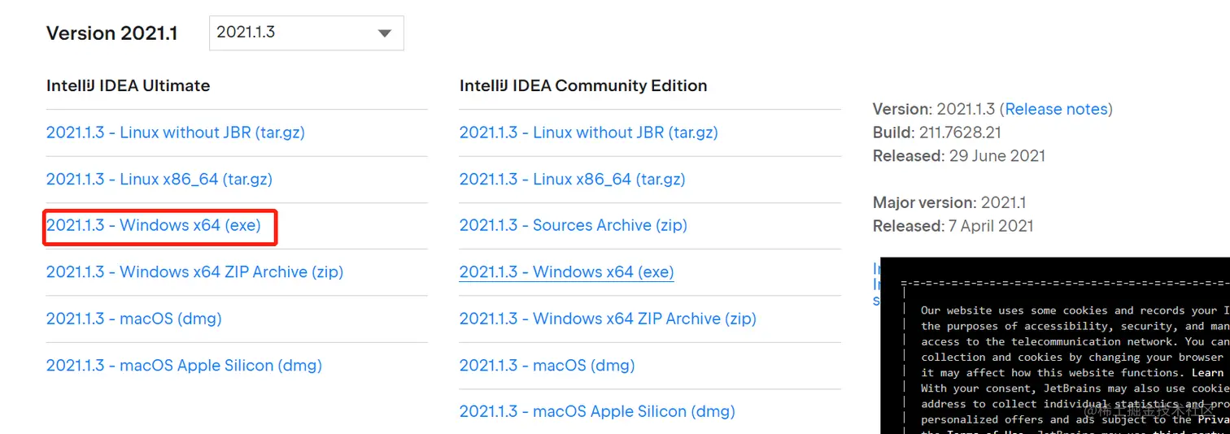Screen dimensions: 1230x434
Task: Download Community Linux without JBR tar.gz
Action: [588, 132]
